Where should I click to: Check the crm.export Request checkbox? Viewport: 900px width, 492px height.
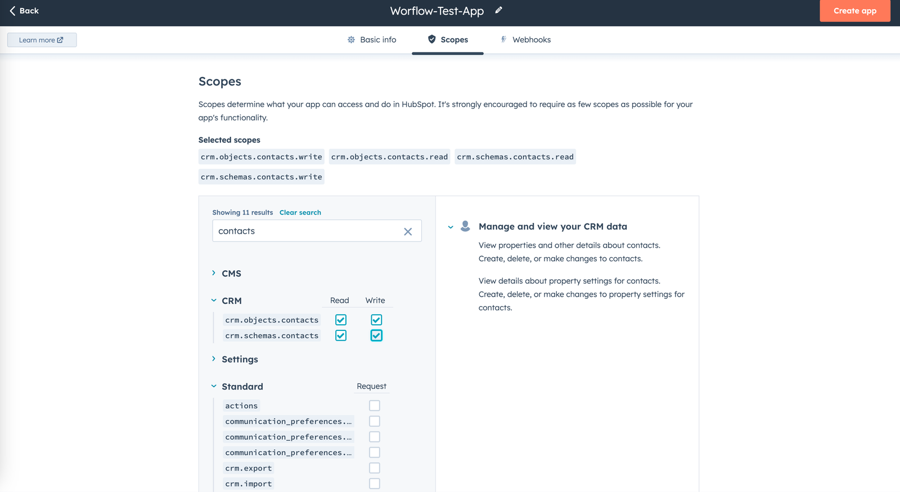pos(375,468)
